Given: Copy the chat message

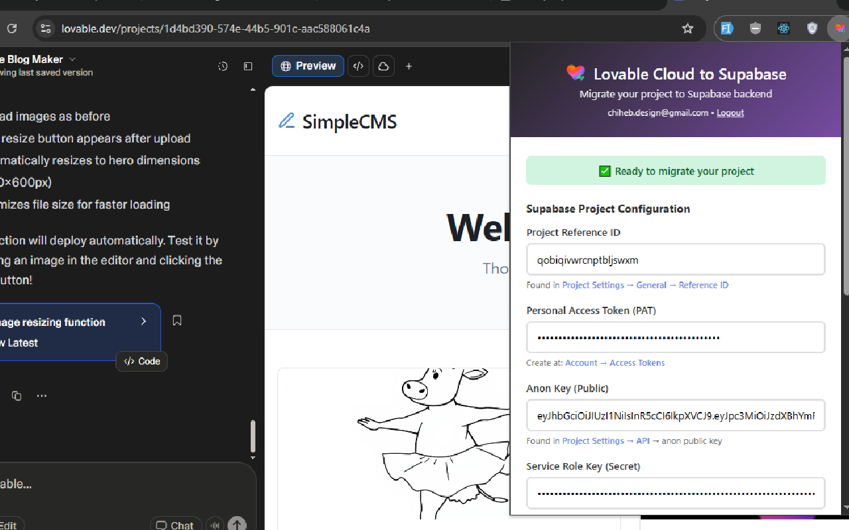Looking at the screenshot, I should pos(17,396).
